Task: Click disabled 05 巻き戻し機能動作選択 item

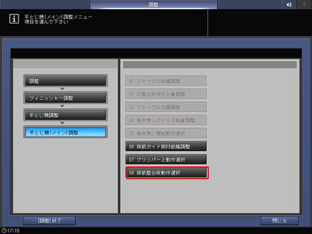Action: [166, 133]
